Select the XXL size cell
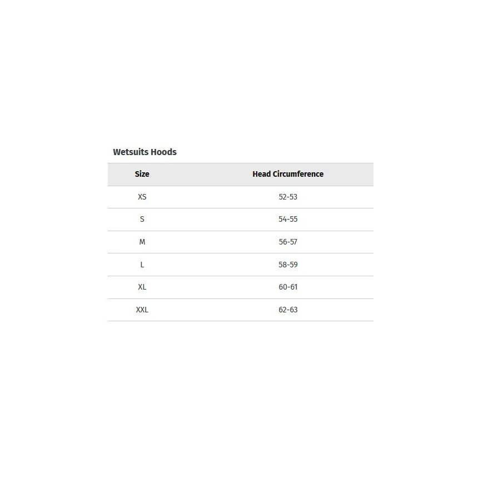Image resolution: width=478 pixels, height=478 pixels. (x=142, y=310)
